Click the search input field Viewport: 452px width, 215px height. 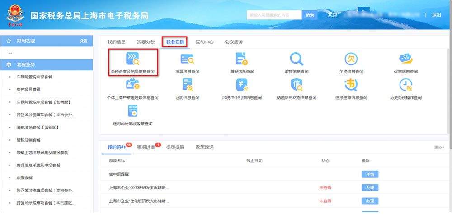pos(274,15)
